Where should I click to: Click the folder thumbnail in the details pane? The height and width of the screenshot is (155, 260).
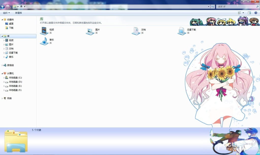click(x=16, y=141)
